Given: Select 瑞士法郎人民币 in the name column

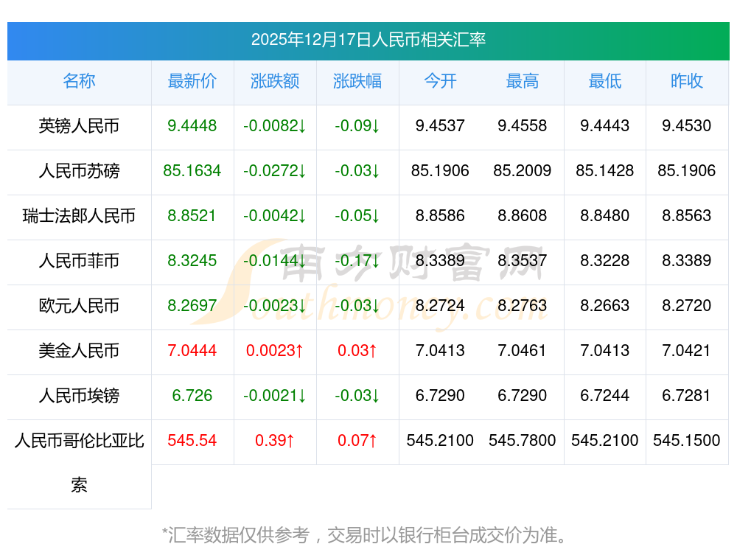Looking at the screenshot, I should point(79,217).
